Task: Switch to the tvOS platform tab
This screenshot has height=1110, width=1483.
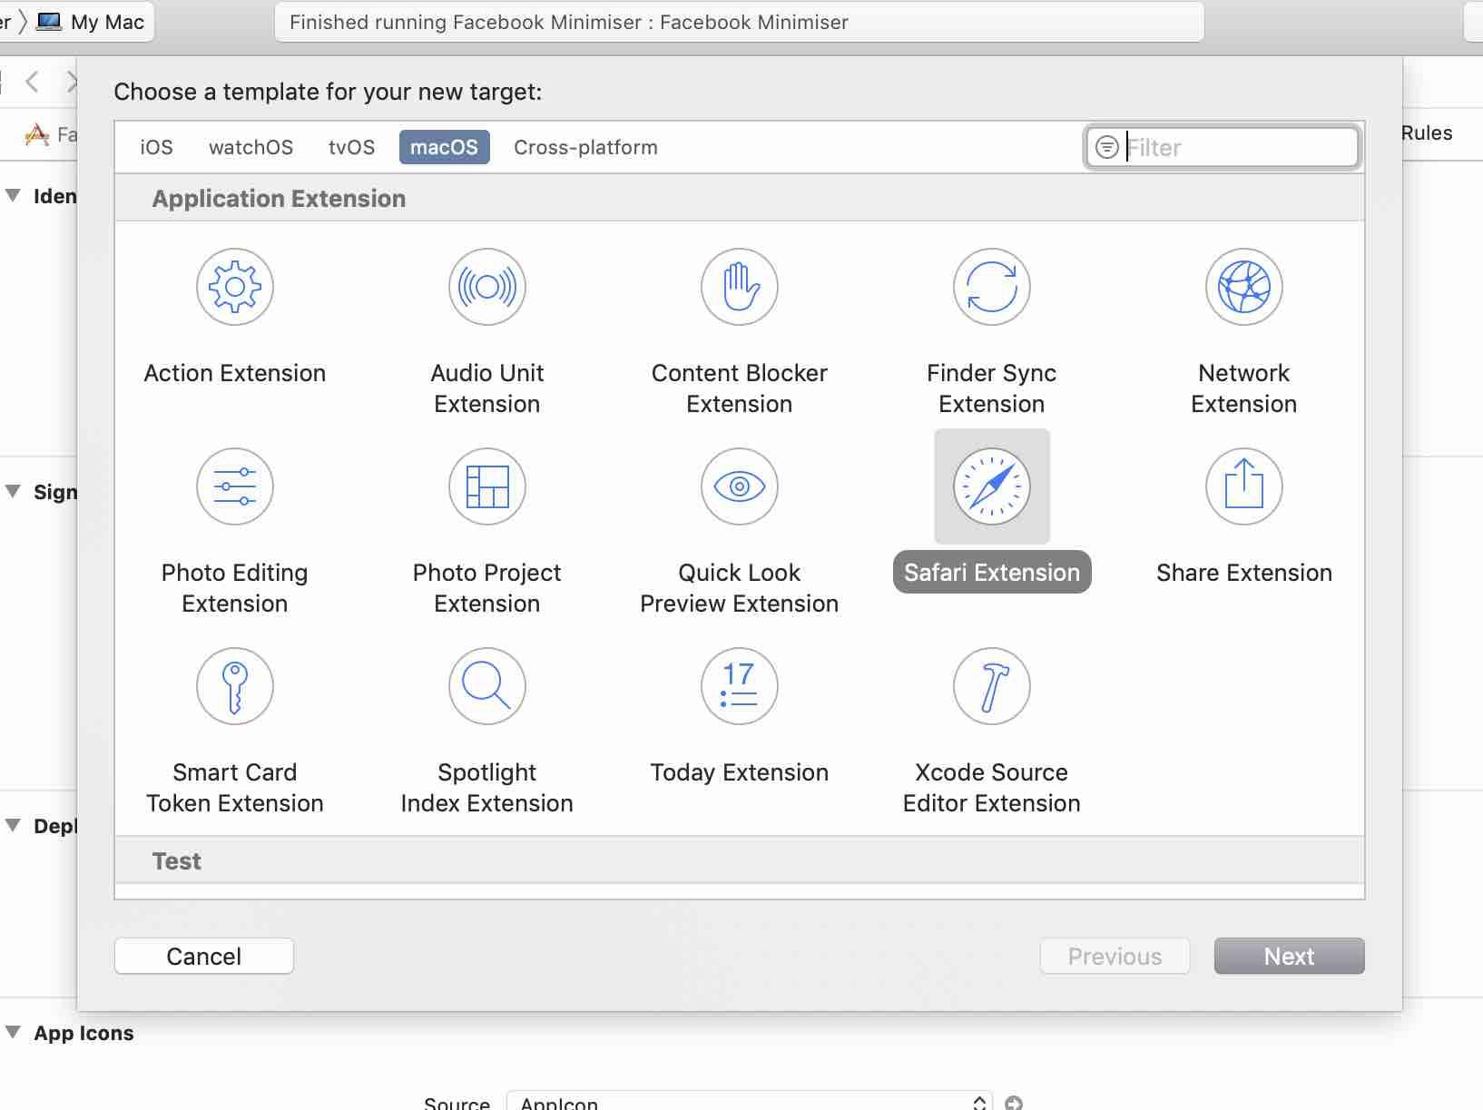Action: click(x=351, y=147)
